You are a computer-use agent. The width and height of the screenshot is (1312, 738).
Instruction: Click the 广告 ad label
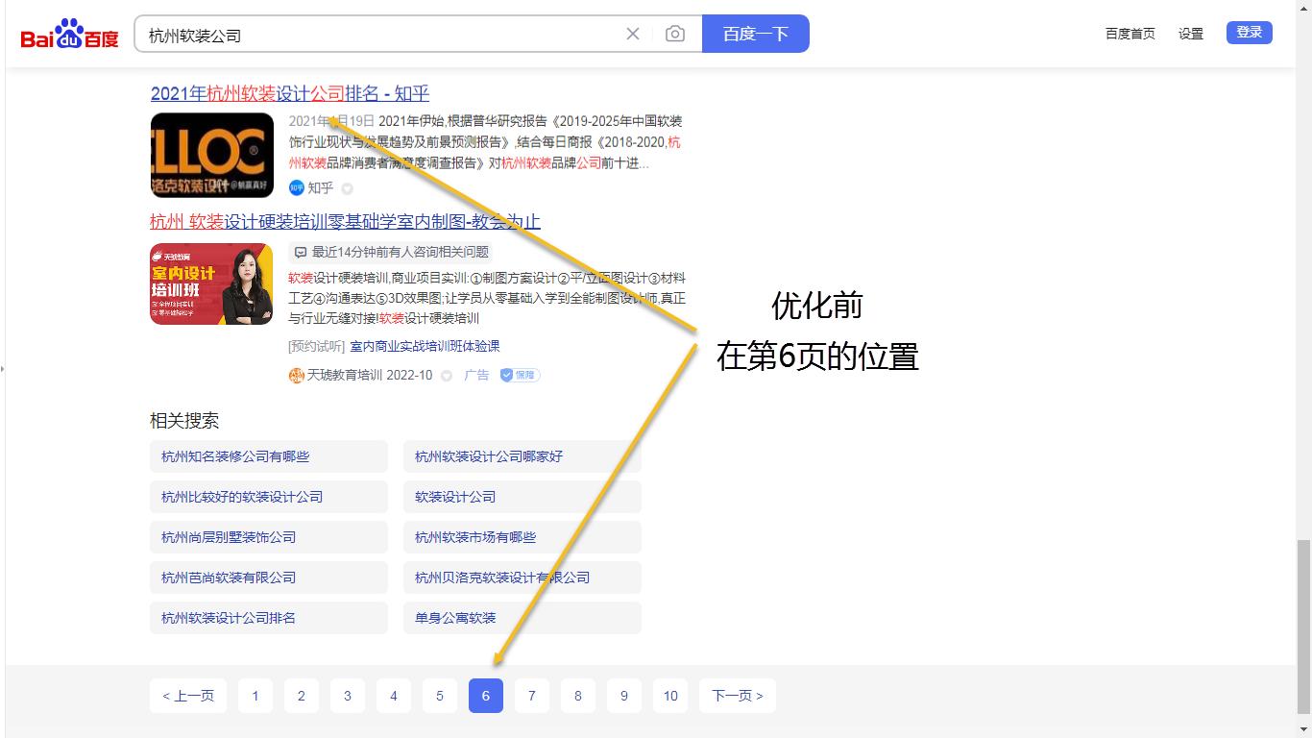[476, 375]
